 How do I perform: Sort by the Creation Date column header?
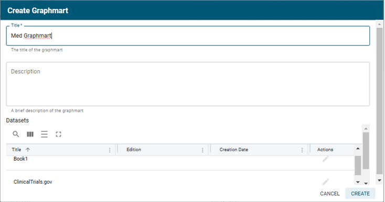(234, 150)
